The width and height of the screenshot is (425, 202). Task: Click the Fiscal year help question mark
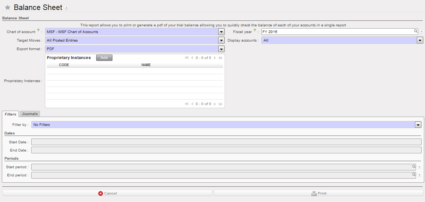coord(255,30)
